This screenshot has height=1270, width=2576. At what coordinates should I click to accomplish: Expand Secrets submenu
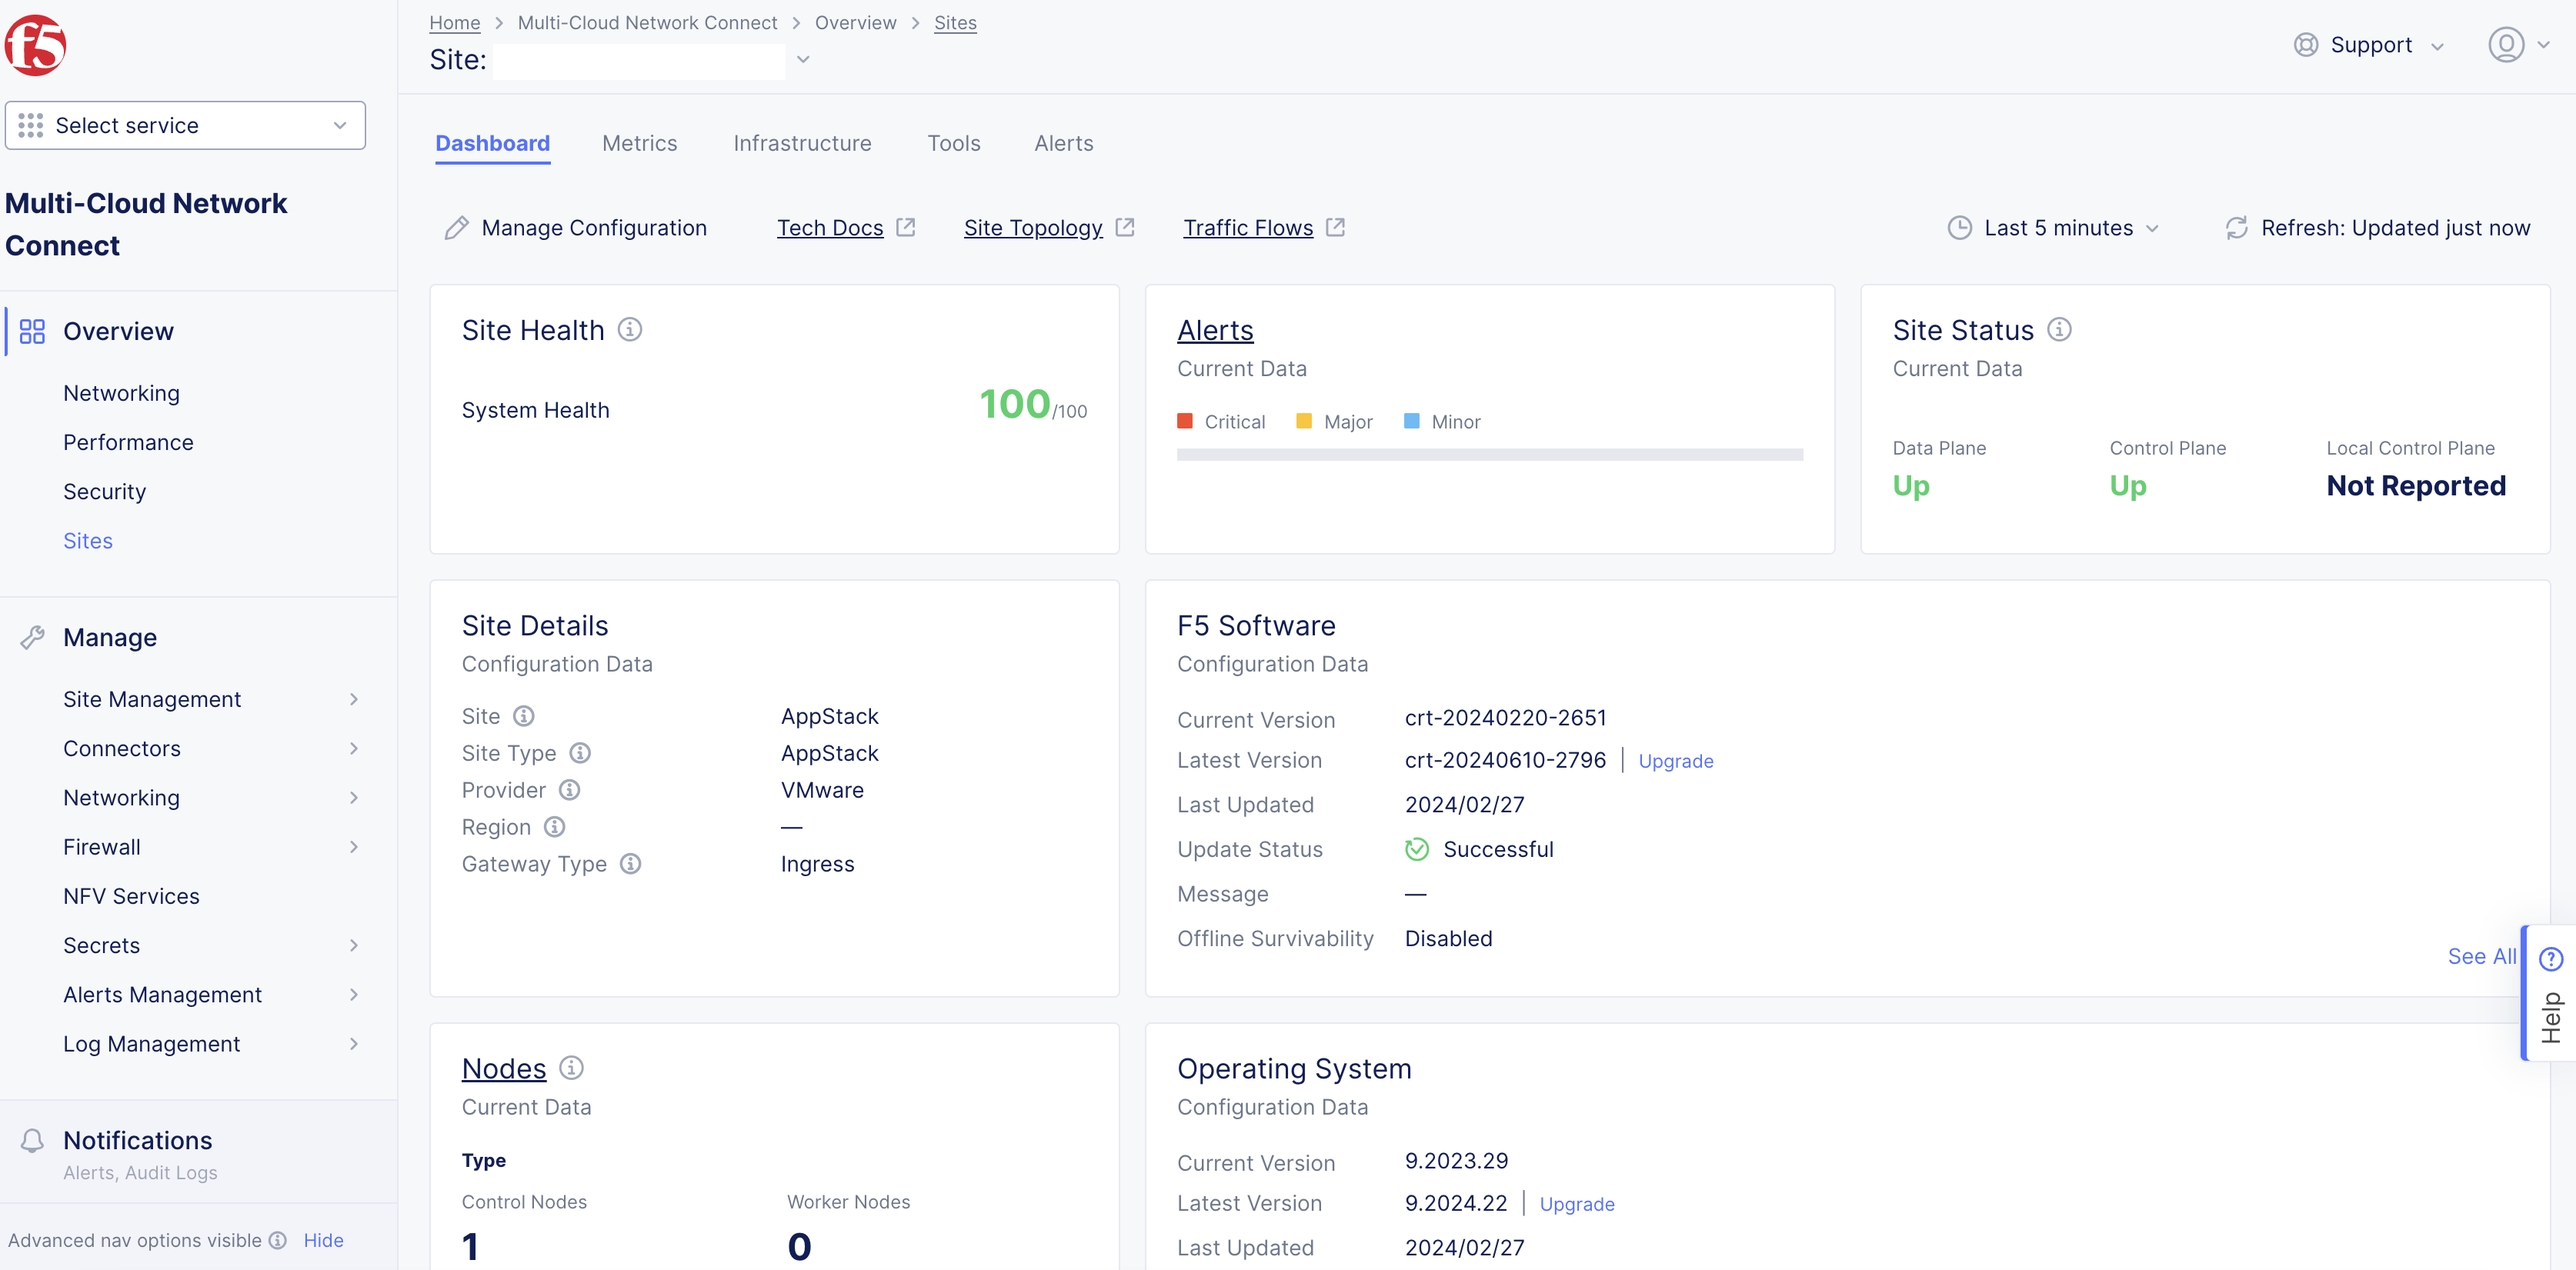point(354,945)
